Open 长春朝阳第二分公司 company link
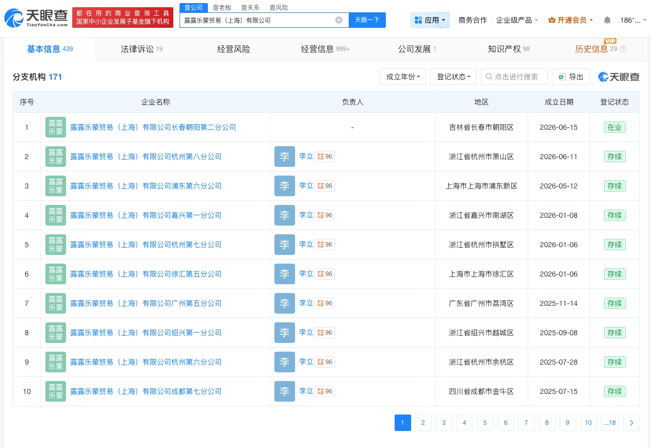 coord(153,127)
